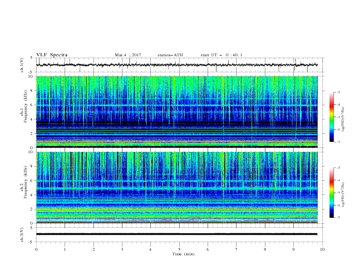Click the "1" tick label on Time axis
363x280 pixels.
[65, 249]
